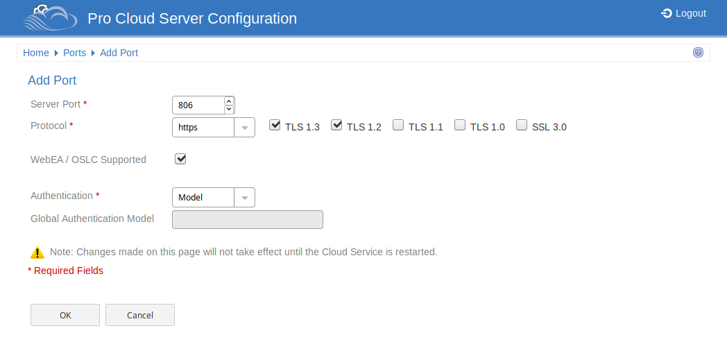The height and width of the screenshot is (342, 727).
Task: Enable the TLS 1.1 checkbox
Action: (397, 125)
